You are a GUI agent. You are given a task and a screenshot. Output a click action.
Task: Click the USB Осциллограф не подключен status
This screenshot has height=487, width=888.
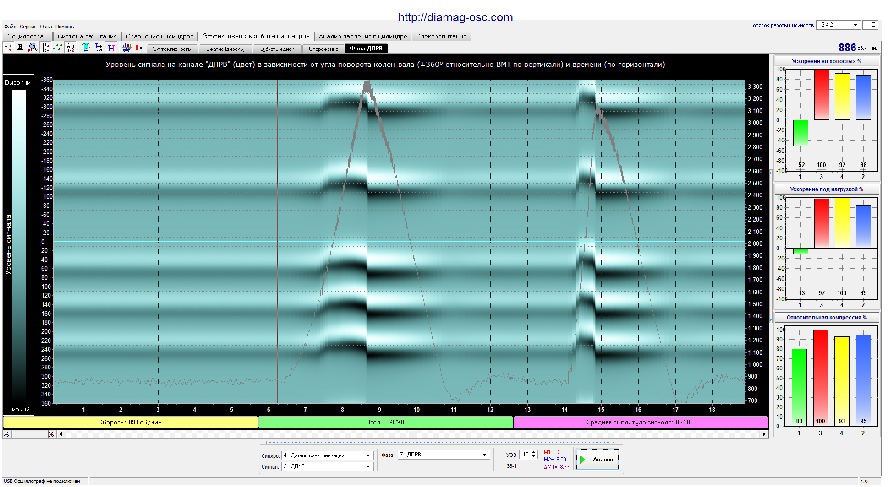tap(42, 481)
